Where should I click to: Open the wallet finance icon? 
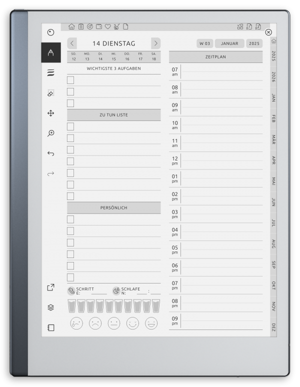pyautogui.click(x=99, y=26)
